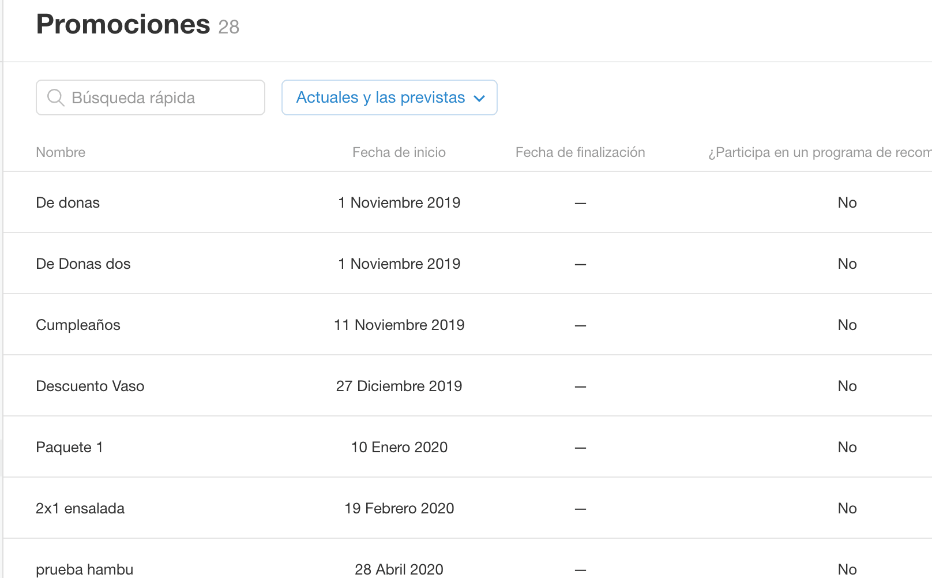Image resolution: width=932 pixels, height=578 pixels.
Task: Click the Promociones page heading
Action: pyautogui.click(x=123, y=24)
